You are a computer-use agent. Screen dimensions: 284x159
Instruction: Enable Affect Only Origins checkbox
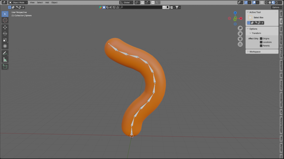click(x=261, y=38)
